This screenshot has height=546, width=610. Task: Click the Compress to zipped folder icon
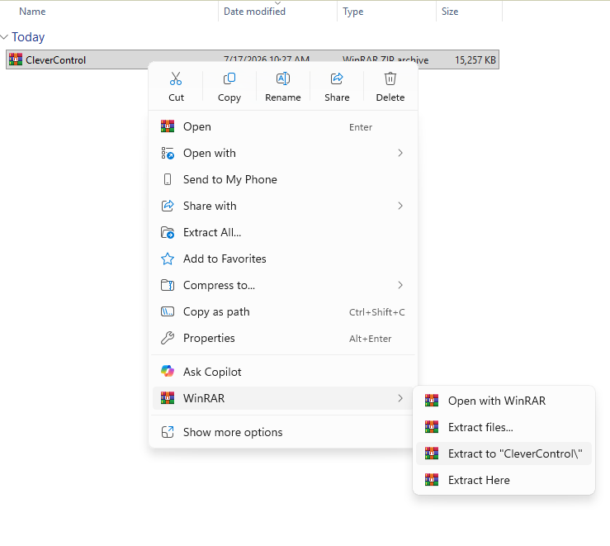[x=168, y=285]
